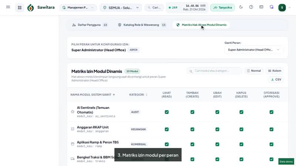Uncheck Otorisasi for Bengkel Traksi & BBM
Image resolution: width=296 pixels, height=166 pixels.
(272, 159)
